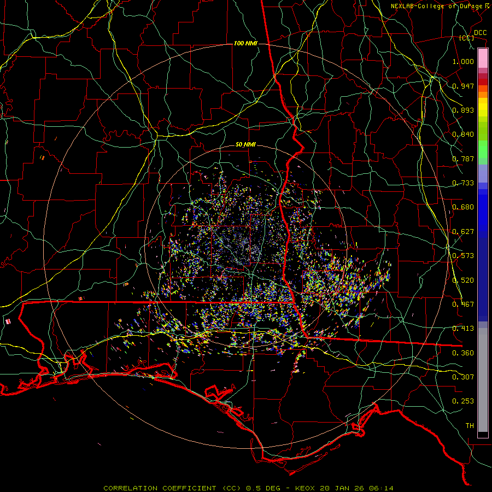Image resolution: width=492 pixels, height=492 pixels.
Task: Click the pink segment atop the color bar
Action: pyautogui.click(x=483, y=58)
